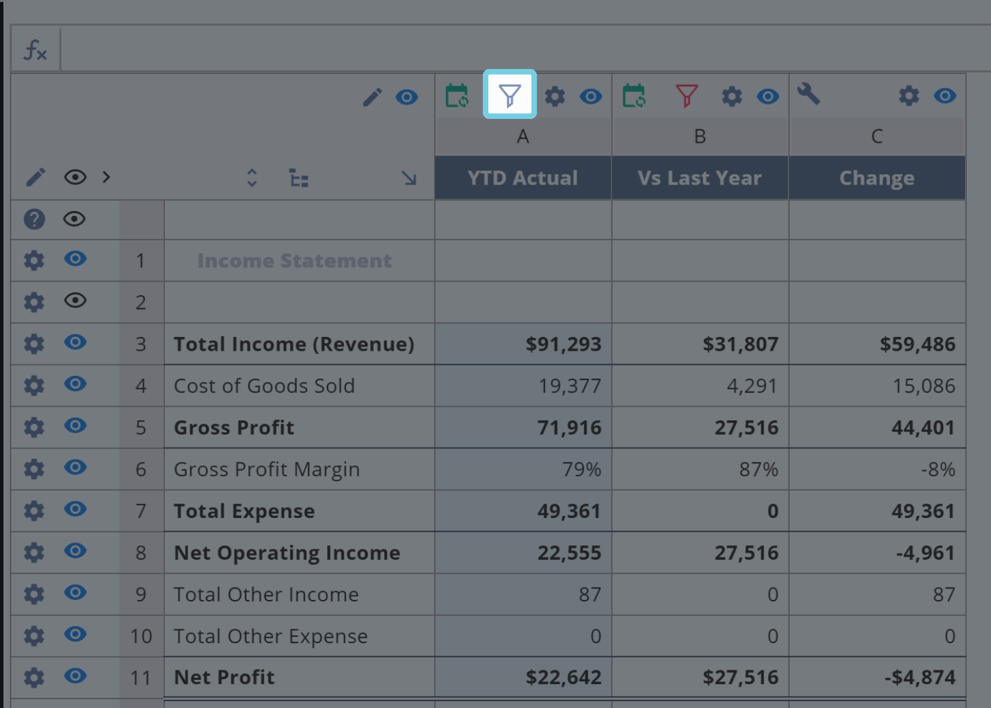Click inside the formula bar input
Image resolution: width=991 pixels, height=708 pixels.
[x=525, y=49]
